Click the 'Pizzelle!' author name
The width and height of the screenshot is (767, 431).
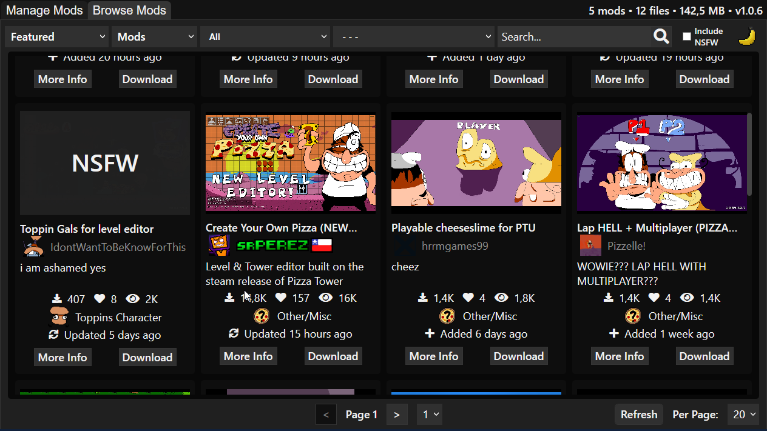point(627,246)
